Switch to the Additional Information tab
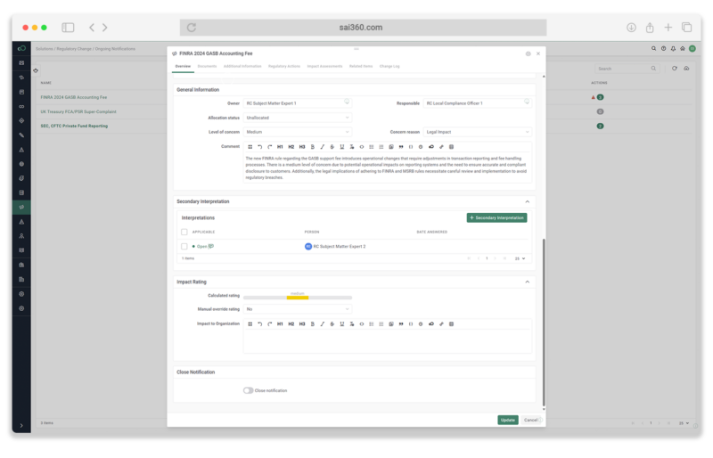713x458 pixels. point(242,67)
